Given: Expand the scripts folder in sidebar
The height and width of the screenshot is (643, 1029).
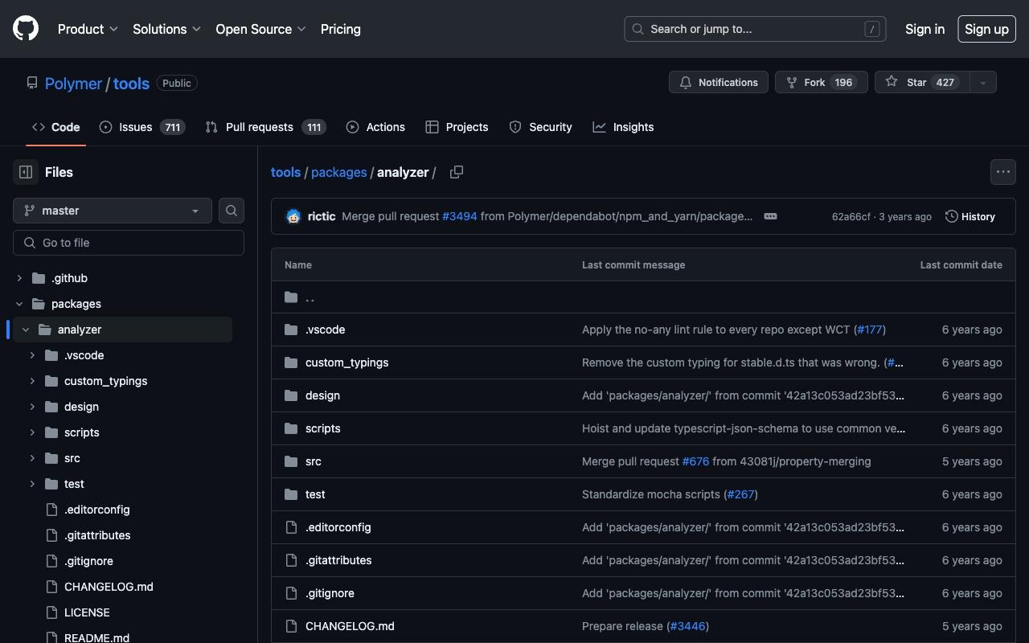Looking at the screenshot, I should 32,432.
